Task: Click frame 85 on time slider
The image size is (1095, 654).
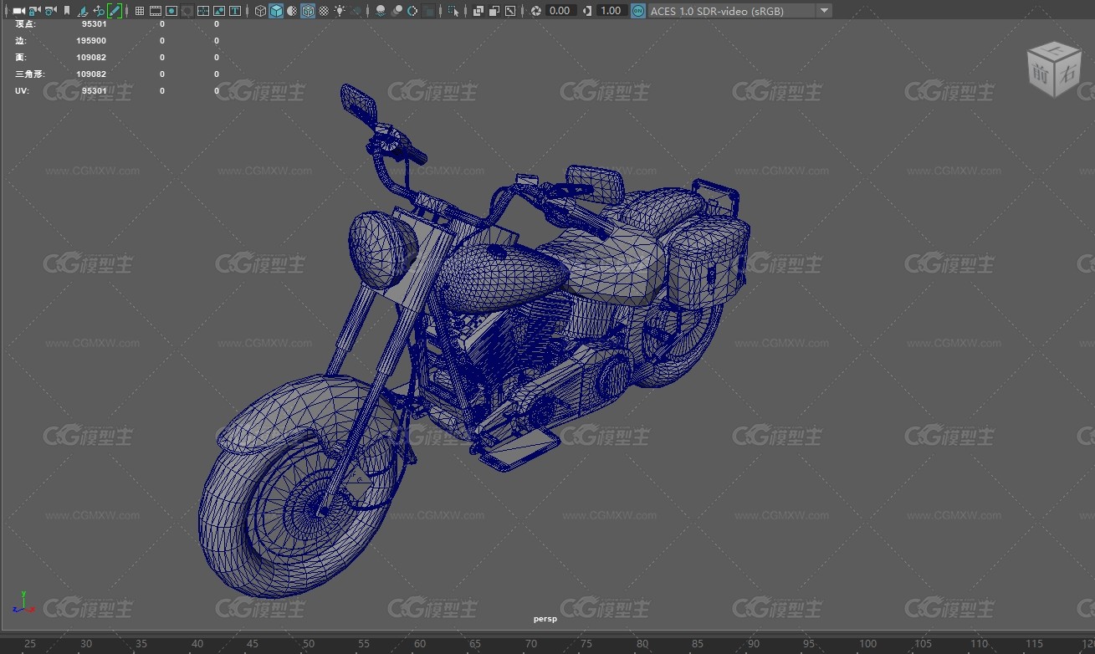Action: tap(698, 643)
